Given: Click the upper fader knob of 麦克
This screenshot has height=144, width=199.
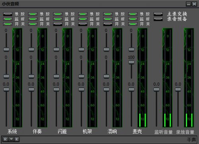Looking at the screenshot, I should pyautogui.click(x=131, y=49).
